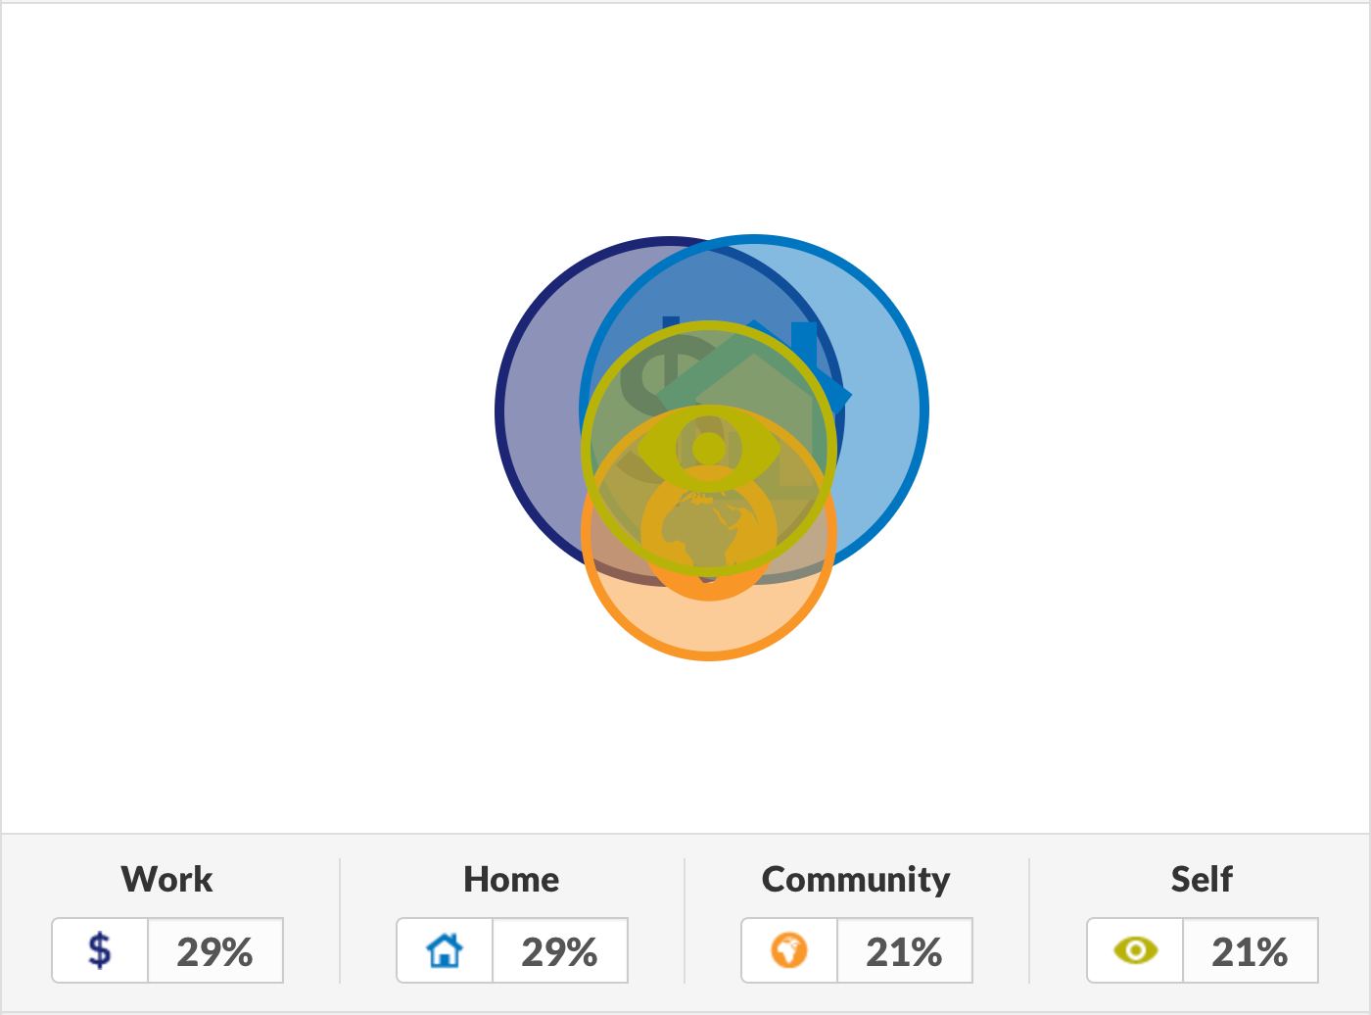Viewport: 1371px width, 1015px height.
Task: Click the Home house icon
Action: pos(445,950)
